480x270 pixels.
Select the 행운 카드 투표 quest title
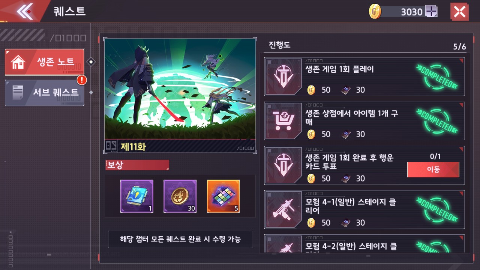349,162
